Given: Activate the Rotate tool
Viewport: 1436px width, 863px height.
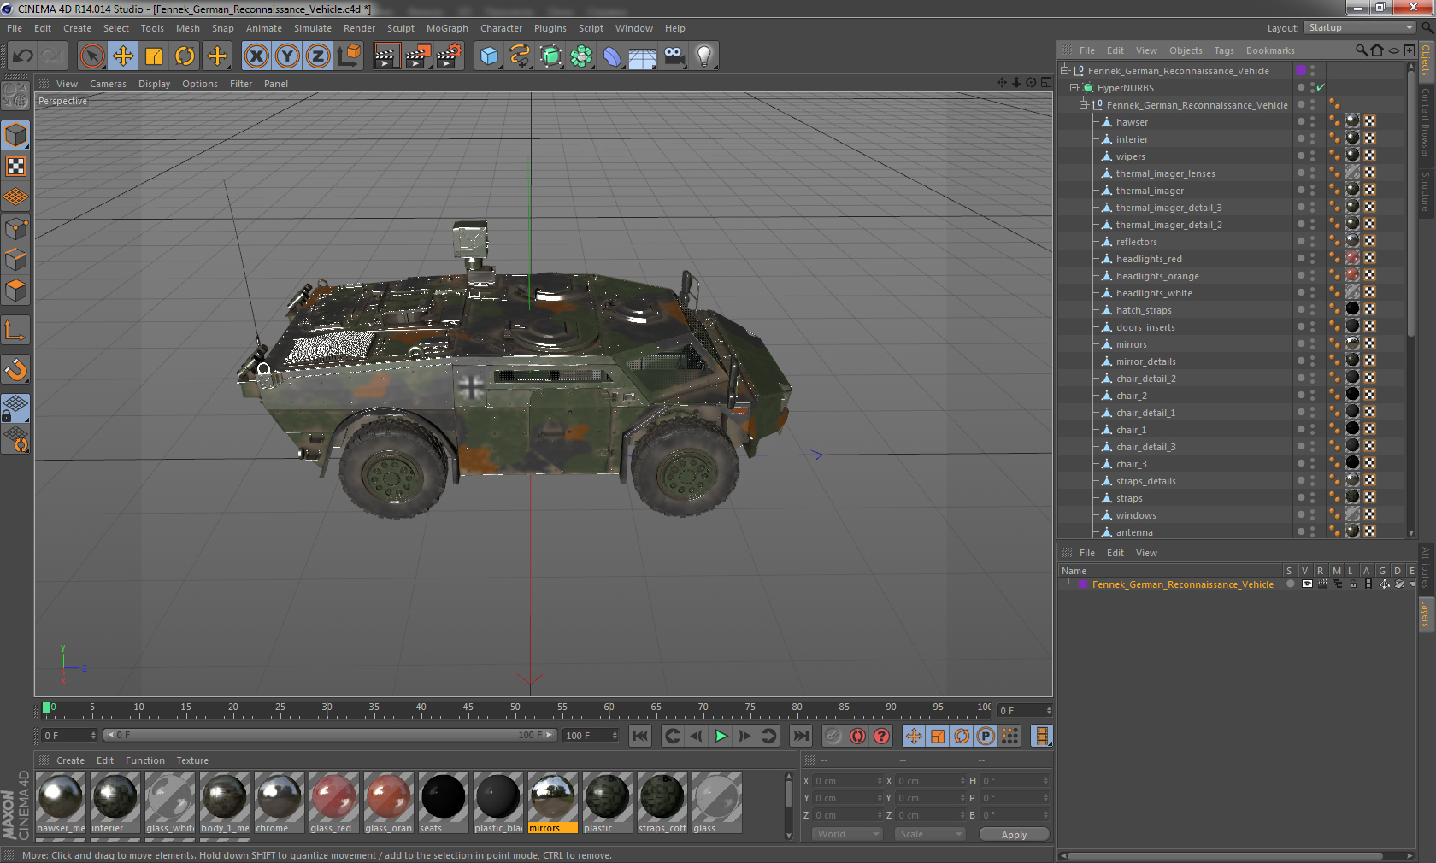Looking at the screenshot, I should (185, 56).
